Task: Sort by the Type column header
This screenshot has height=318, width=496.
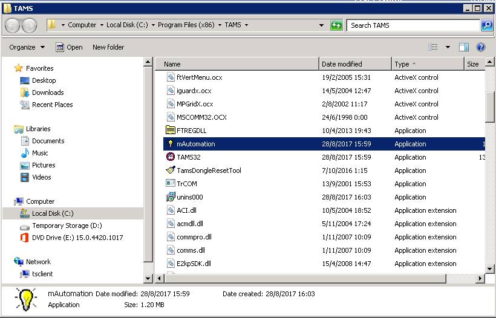Action: [428, 64]
